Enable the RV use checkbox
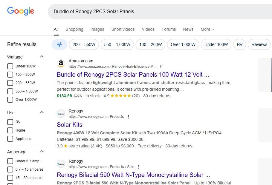The width and height of the screenshot is (272, 185). click(x=10, y=122)
